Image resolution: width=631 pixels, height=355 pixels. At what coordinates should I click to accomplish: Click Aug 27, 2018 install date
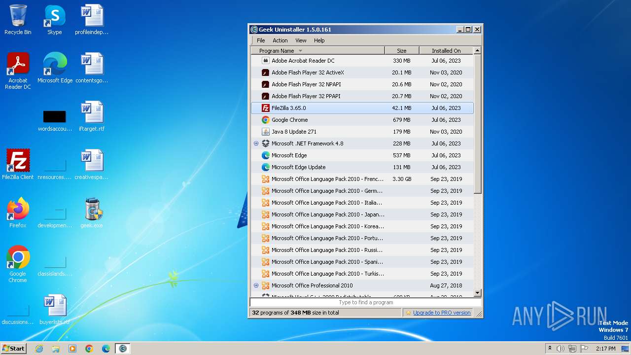click(x=446, y=285)
